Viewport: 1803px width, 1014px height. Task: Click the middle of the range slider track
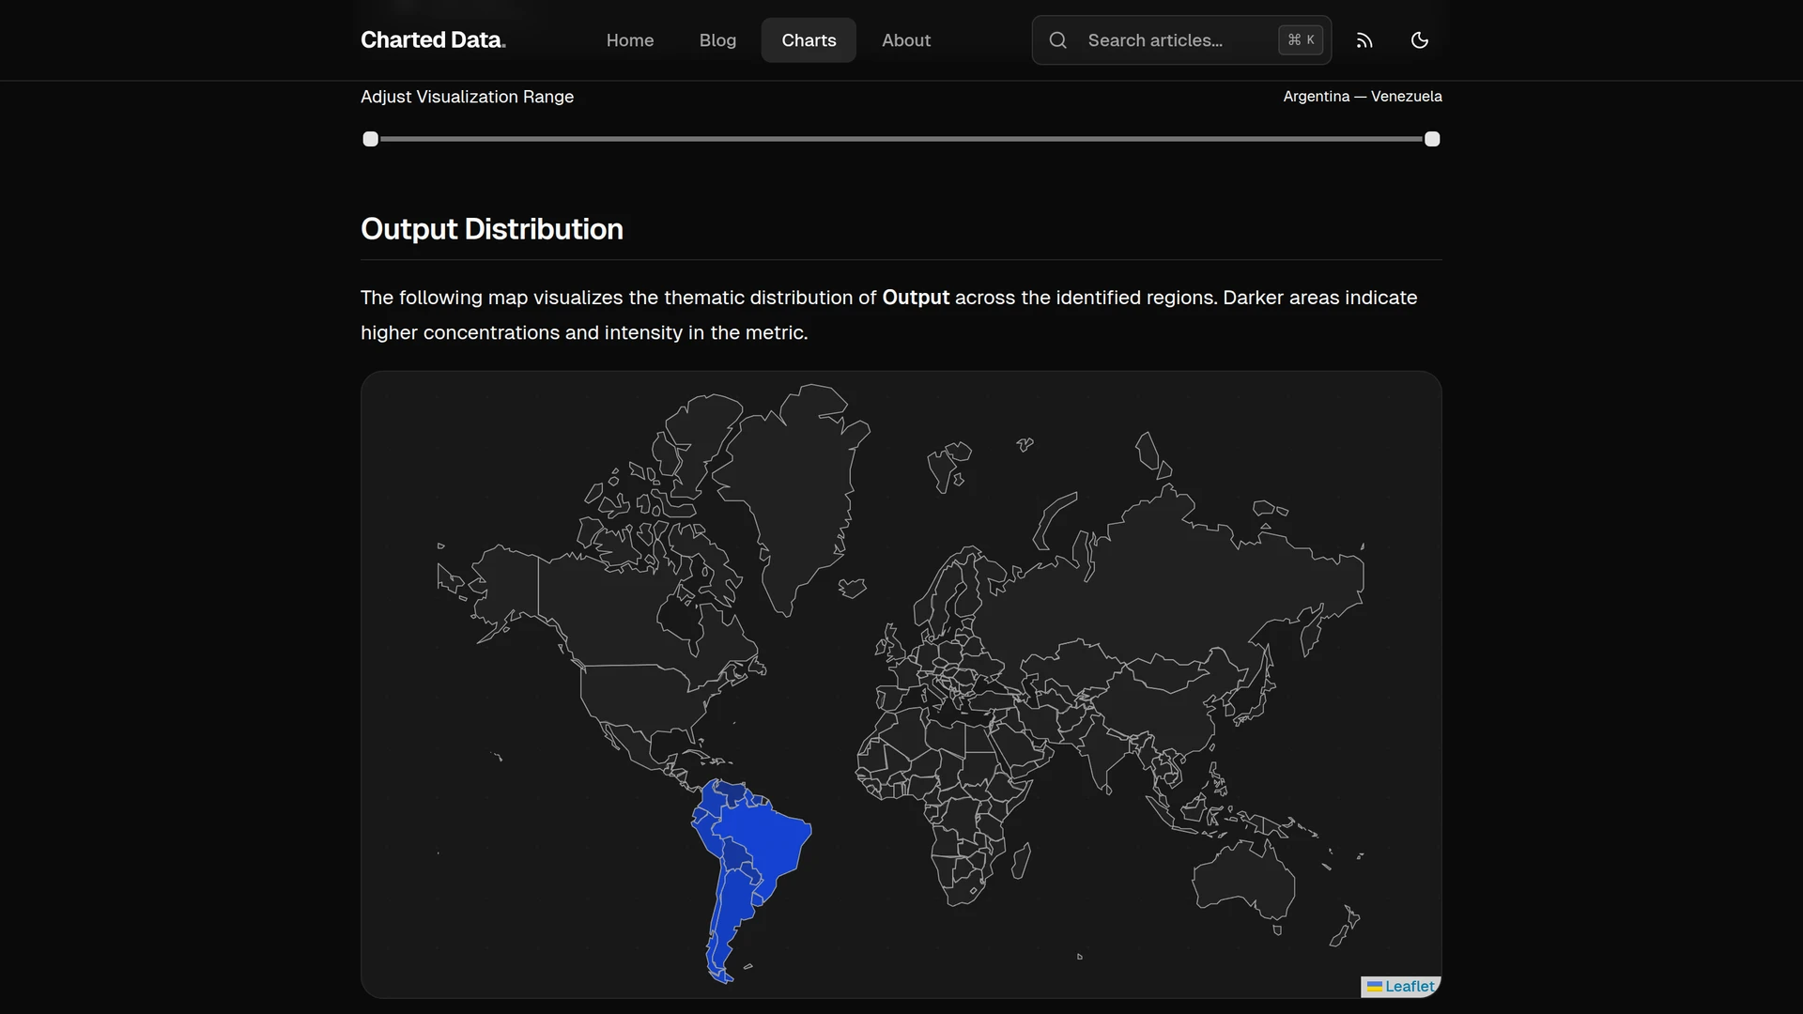point(901,139)
